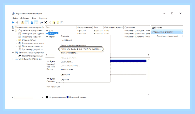Open the Справка menu in menu bar
This screenshot has width=195, height=114.
(42, 18)
